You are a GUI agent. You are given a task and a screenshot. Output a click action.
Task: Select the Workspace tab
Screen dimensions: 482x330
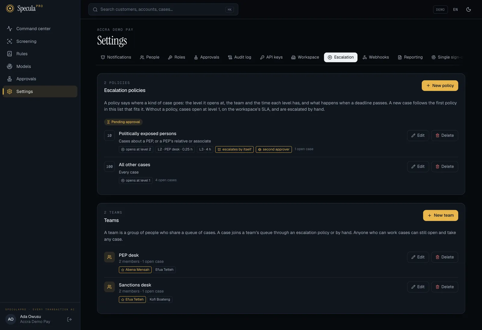tap(305, 57)
